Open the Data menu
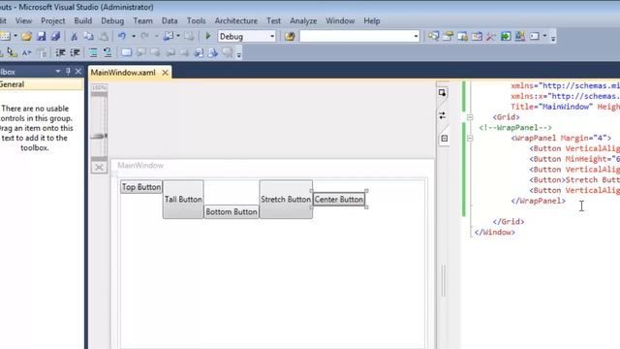 (170, 21)
